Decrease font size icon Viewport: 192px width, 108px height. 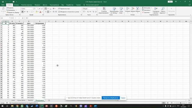(42, 9)
